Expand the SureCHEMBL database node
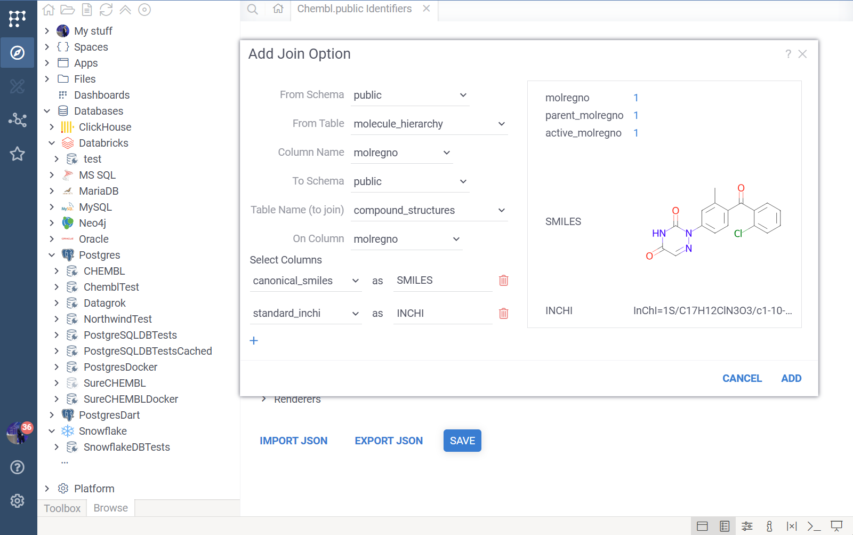853x535 pixels. [x=57, y=382]
